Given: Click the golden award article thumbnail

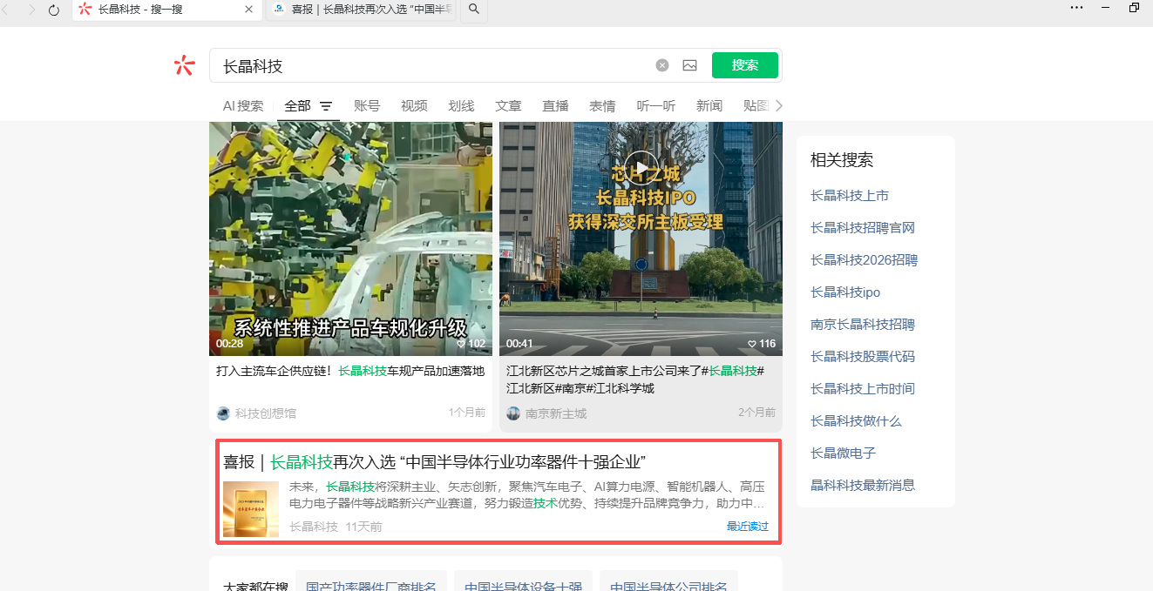Looking at the screenshot, I should coord(251,508).
